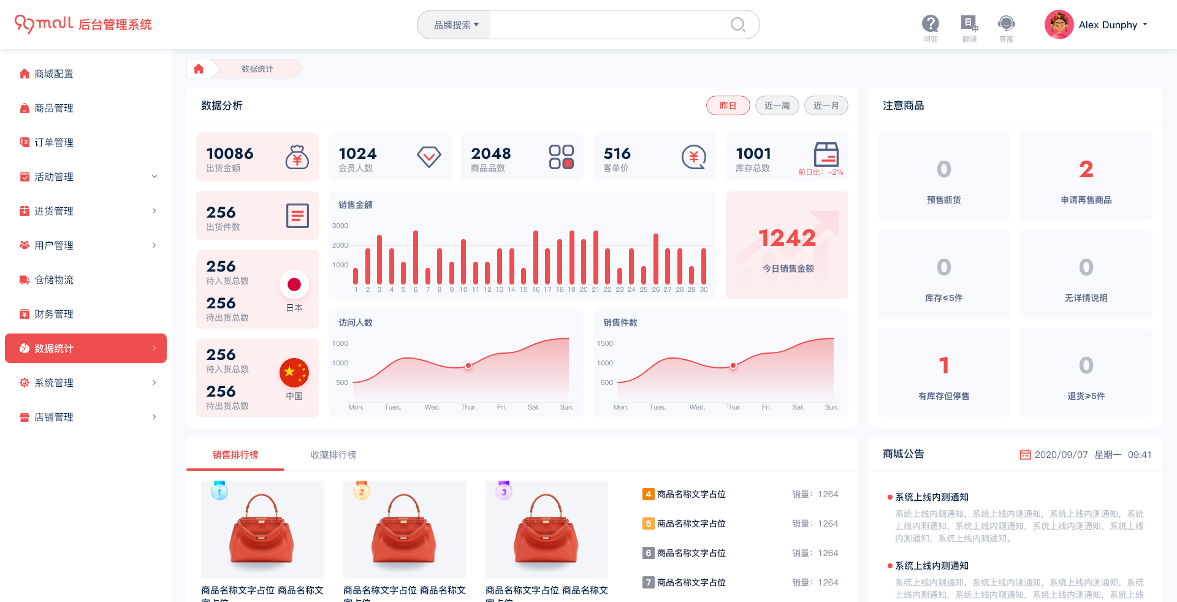The height and width of the screenshot is (602, 1177).
Task: Switch the range to 近一月
Action: (826, 105)
